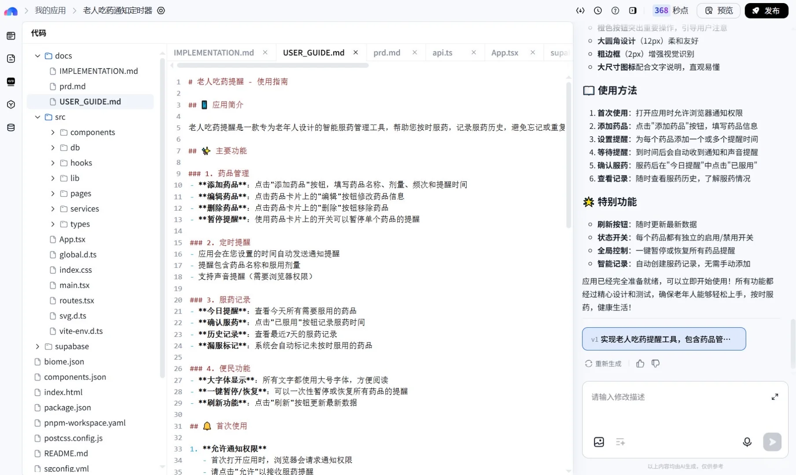This screenshot has height=475, width=796.
Task: Click the code export icon near the timer
Action: pyautogui.click(x=580, y=11)
